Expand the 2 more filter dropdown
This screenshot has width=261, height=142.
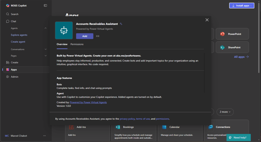click(x=225, y=112)
